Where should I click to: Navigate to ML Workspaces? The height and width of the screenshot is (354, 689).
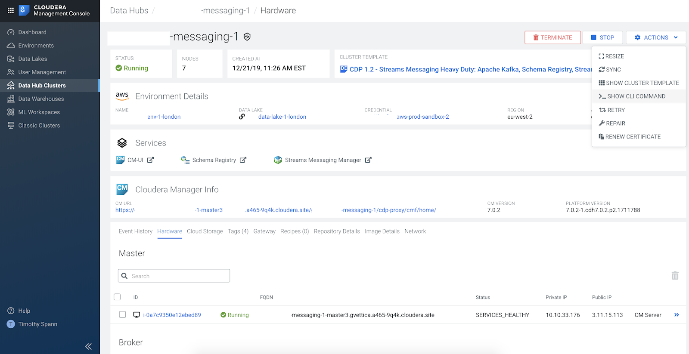pyautogui.click(x=39, y=112)
